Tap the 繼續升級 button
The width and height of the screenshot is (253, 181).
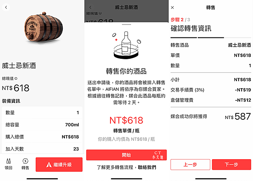[x=59, y=165]
